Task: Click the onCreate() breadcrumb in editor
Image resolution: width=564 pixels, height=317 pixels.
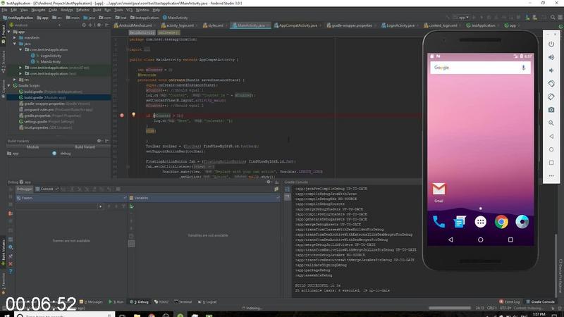Action: [x=168, y=32]
